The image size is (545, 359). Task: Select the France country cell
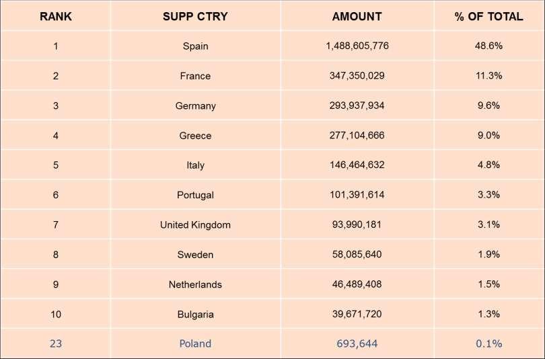point(195,76)
